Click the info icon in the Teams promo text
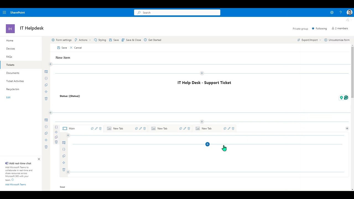This screenshot has height=199, width=354. [12, 180]
